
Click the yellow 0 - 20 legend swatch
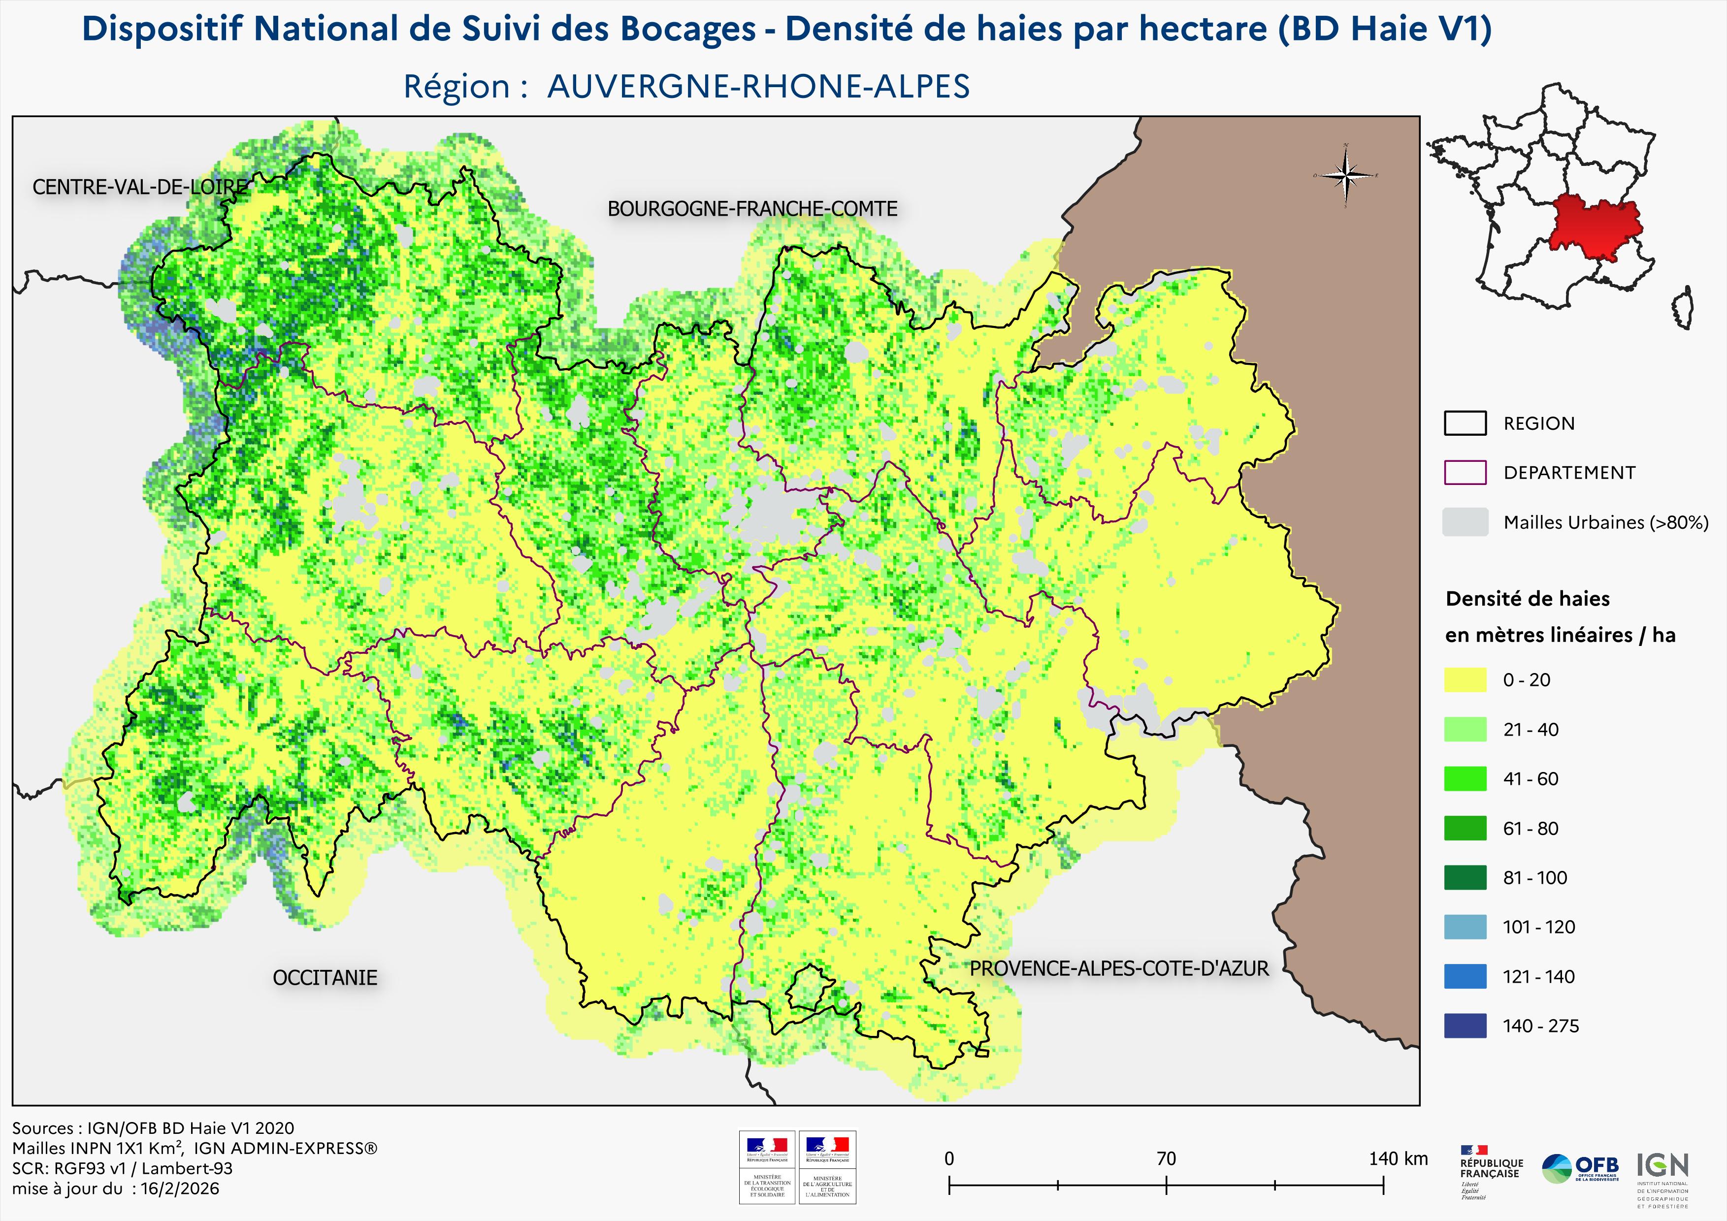1465,679
